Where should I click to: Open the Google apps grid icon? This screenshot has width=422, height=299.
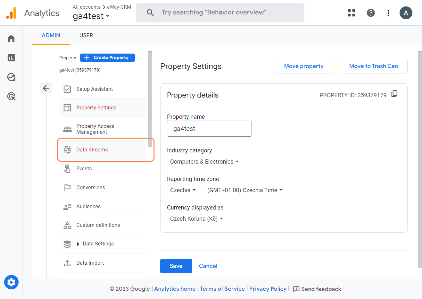point(352,13)
